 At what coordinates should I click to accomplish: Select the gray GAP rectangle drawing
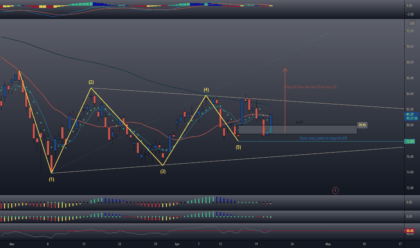297,130
